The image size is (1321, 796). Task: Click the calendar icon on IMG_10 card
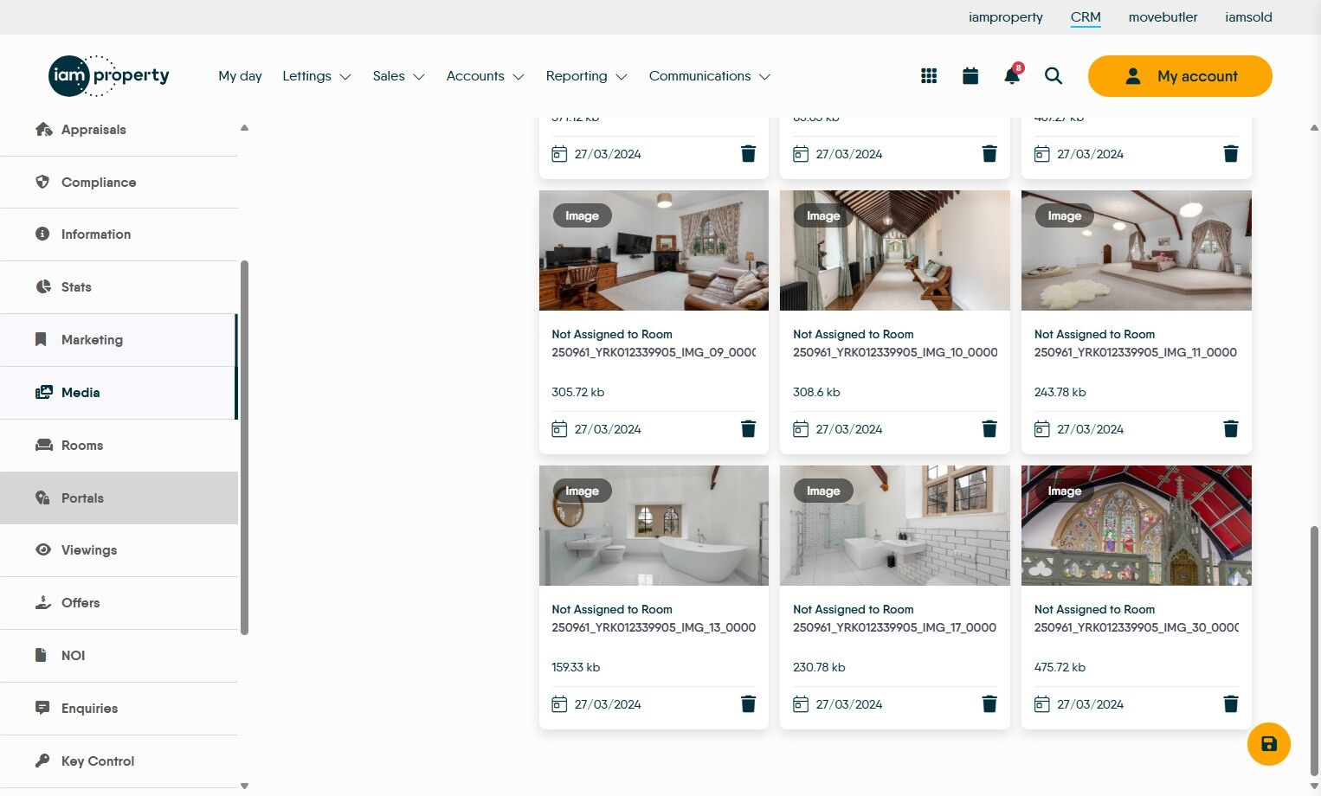[x=801, y=429]
